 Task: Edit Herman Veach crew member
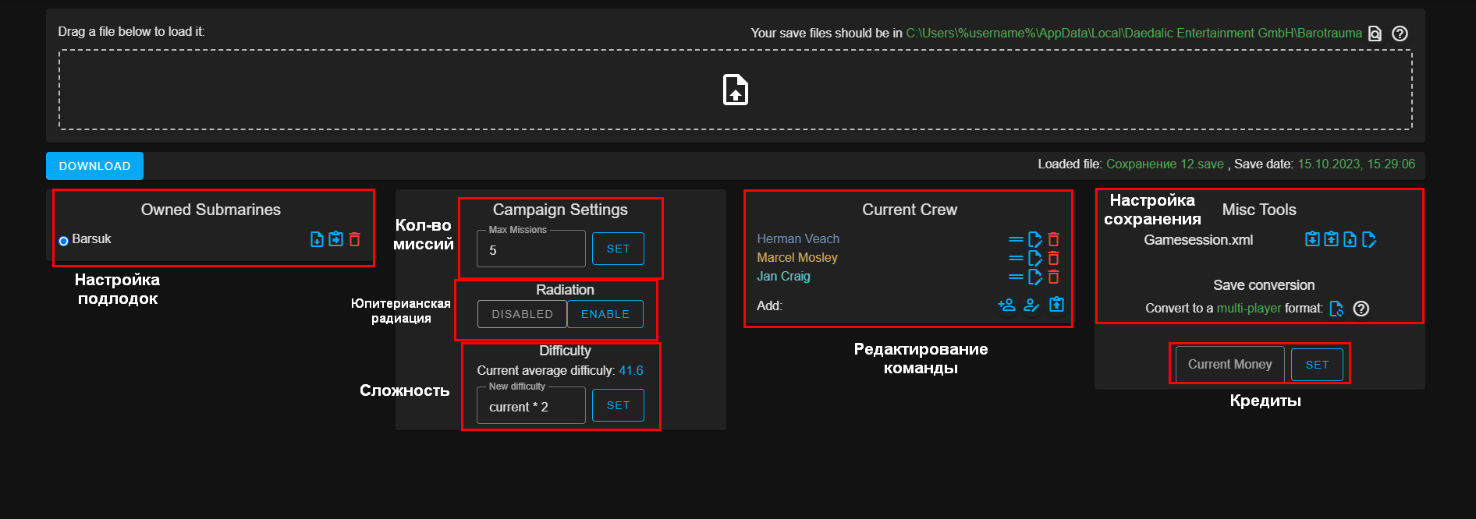(x=1035, y=239)
